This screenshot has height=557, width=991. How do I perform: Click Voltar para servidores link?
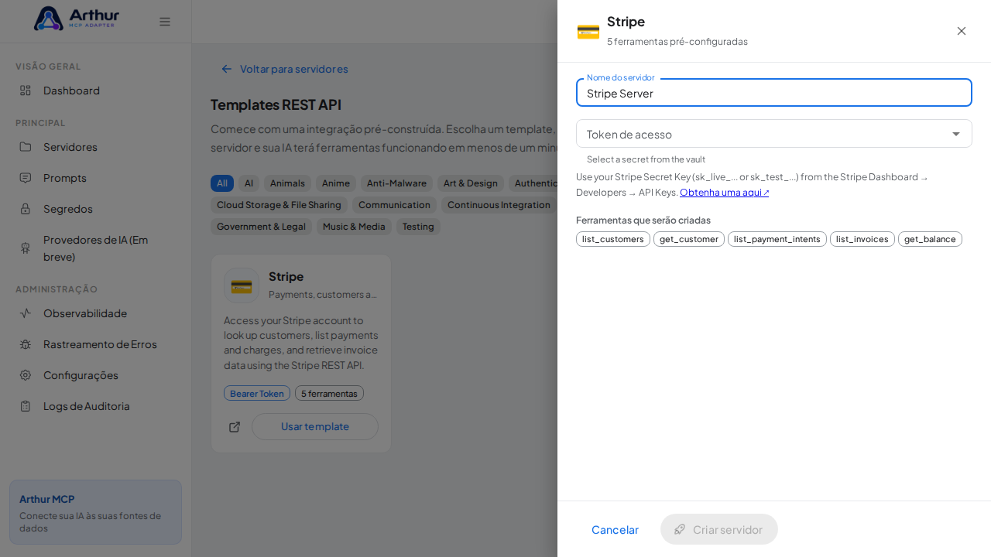coord(285,69)
